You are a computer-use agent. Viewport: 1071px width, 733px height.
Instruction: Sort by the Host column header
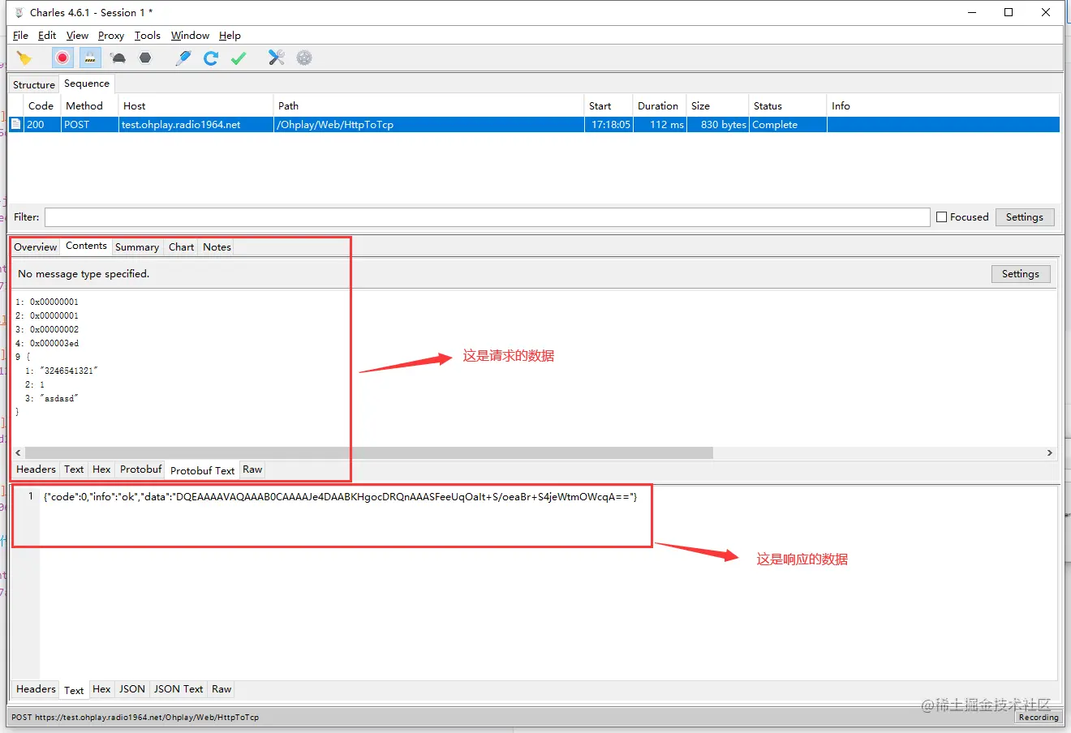pyautogui.click(x=195, y=106)
